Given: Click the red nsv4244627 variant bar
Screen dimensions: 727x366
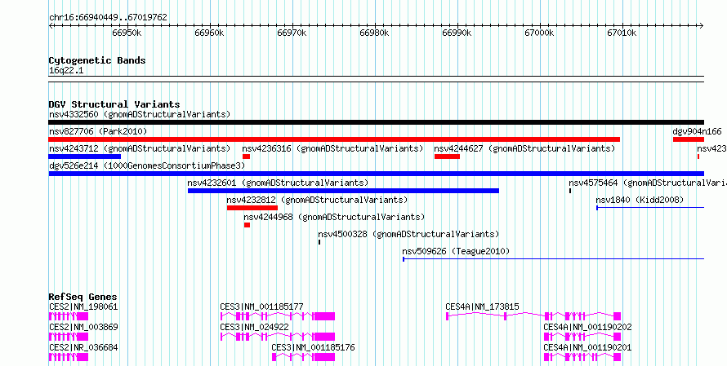Looking at the screenshot, I should pos(447,157).
